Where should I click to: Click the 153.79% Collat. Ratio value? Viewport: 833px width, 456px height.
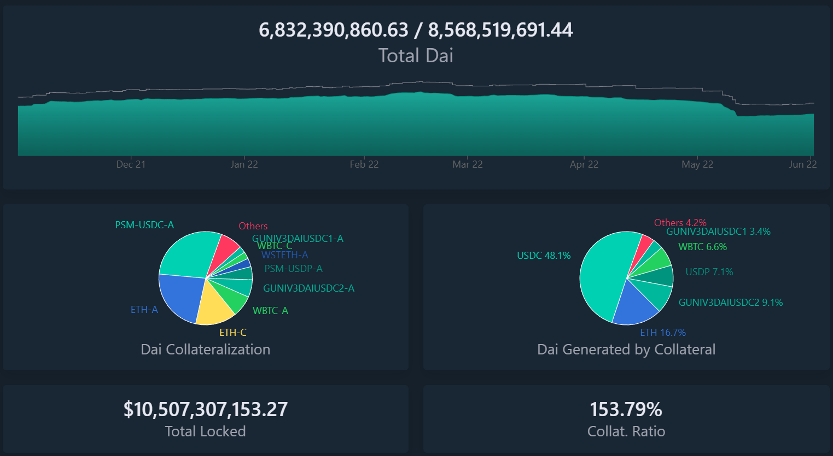(x=626, y=410)
